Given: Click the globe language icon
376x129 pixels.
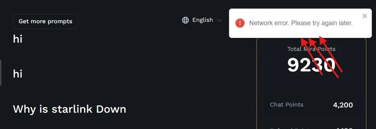Looking at the screenshot, I should [x=185, y=20].
